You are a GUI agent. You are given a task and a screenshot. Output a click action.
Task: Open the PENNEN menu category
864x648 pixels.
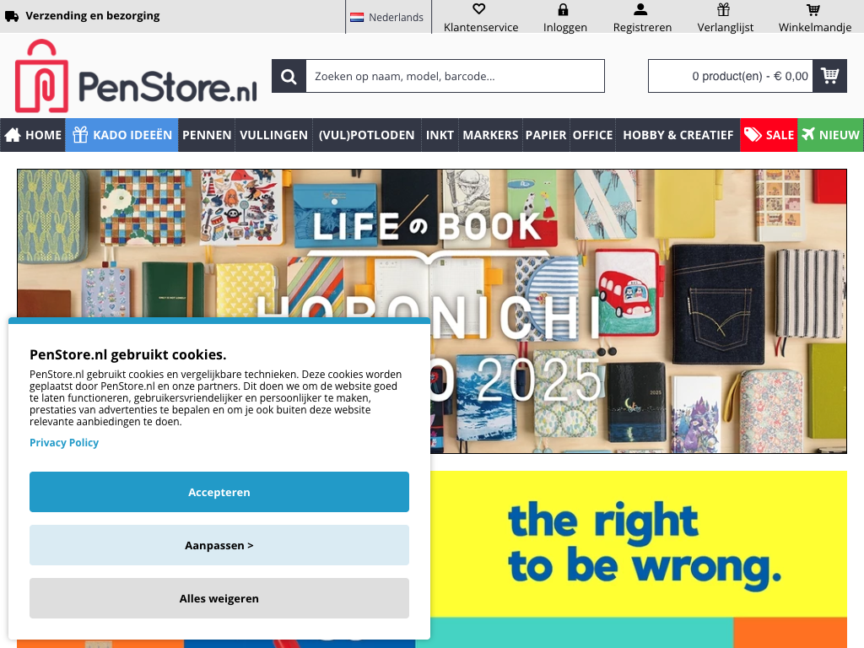tap(207, 135)
